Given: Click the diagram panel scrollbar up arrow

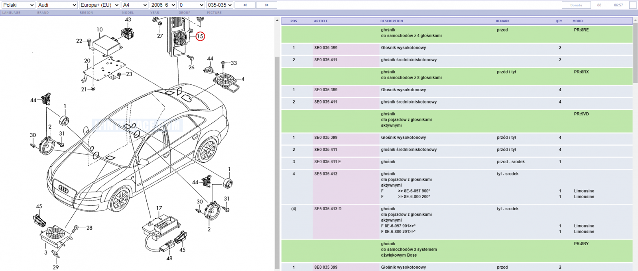Looking at the screenshot, I should pyautogui.click(x=277, y=20).
